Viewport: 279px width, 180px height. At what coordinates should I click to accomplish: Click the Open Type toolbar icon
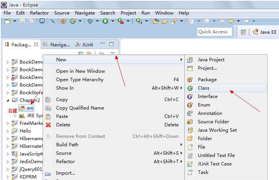click(156, 21)
